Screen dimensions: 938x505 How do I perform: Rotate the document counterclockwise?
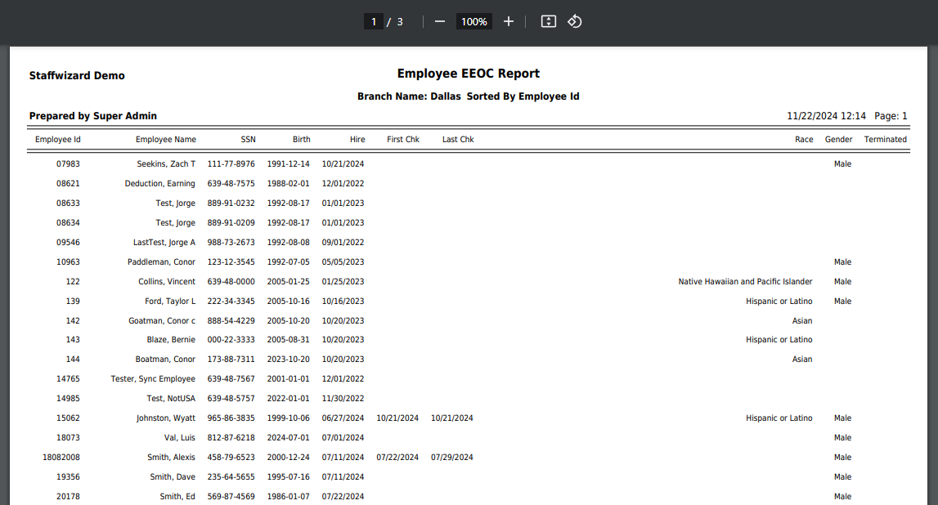(x=575, y=21)
